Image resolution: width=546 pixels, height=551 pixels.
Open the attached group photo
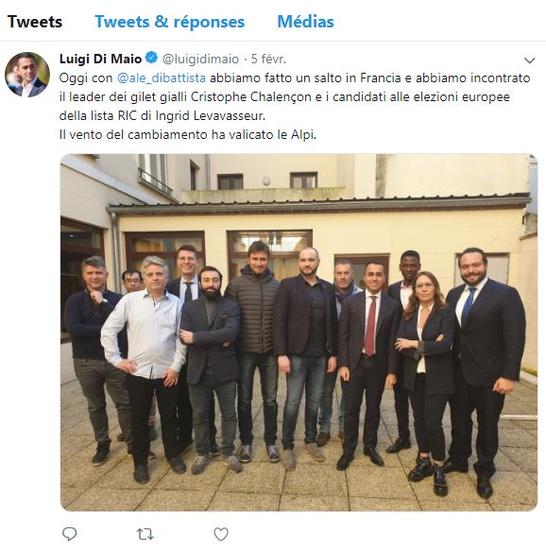(x=299, y=332)
